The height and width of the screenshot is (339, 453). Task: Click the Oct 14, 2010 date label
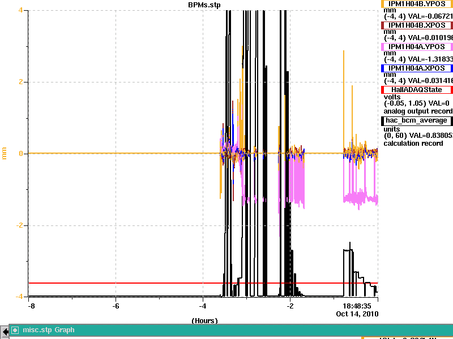(x=357, y=314)
